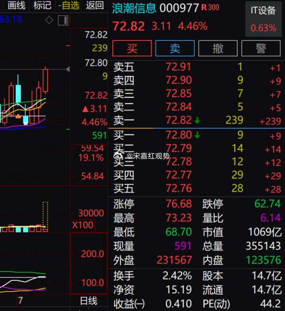The image size is (285, 311).
Task: Click 返回 to go back
Action: (x=95, y=5)
